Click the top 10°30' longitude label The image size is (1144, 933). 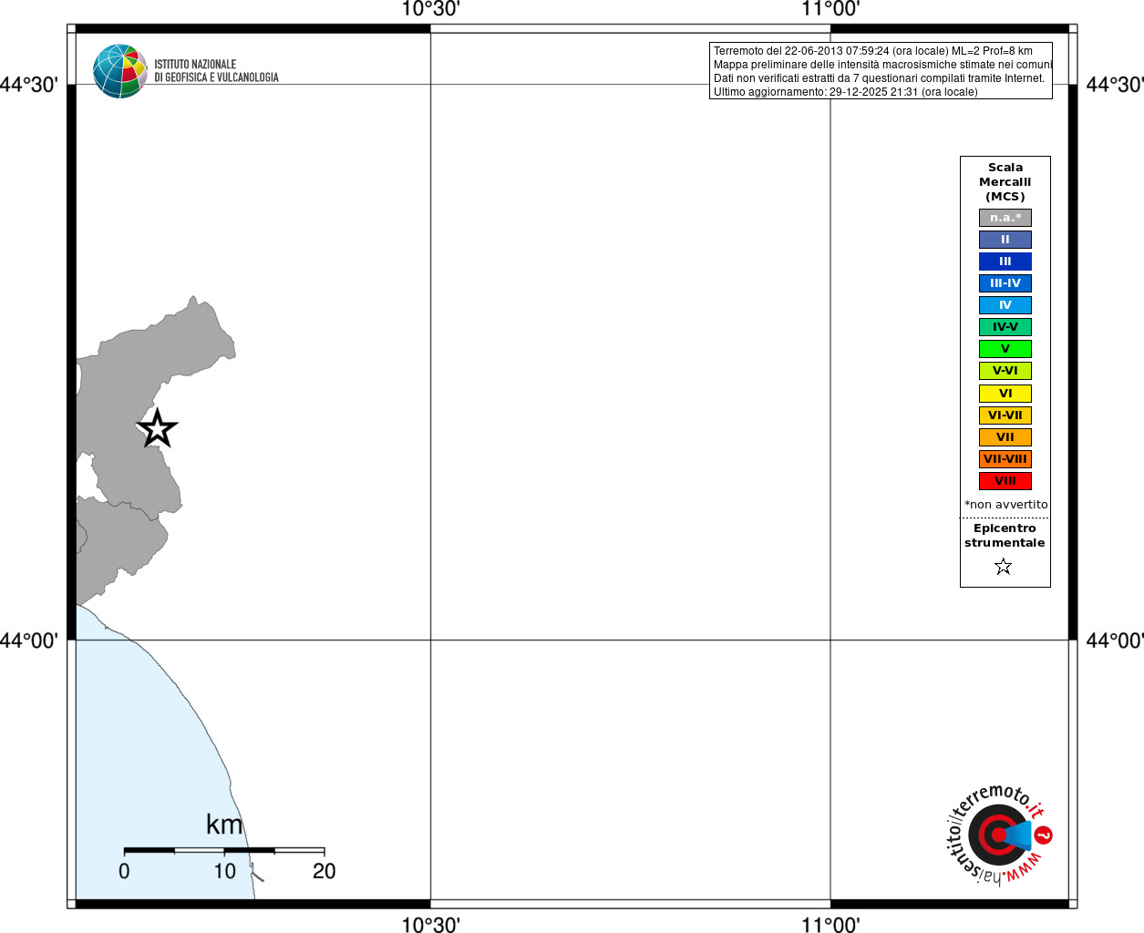(x=430, y=9)
